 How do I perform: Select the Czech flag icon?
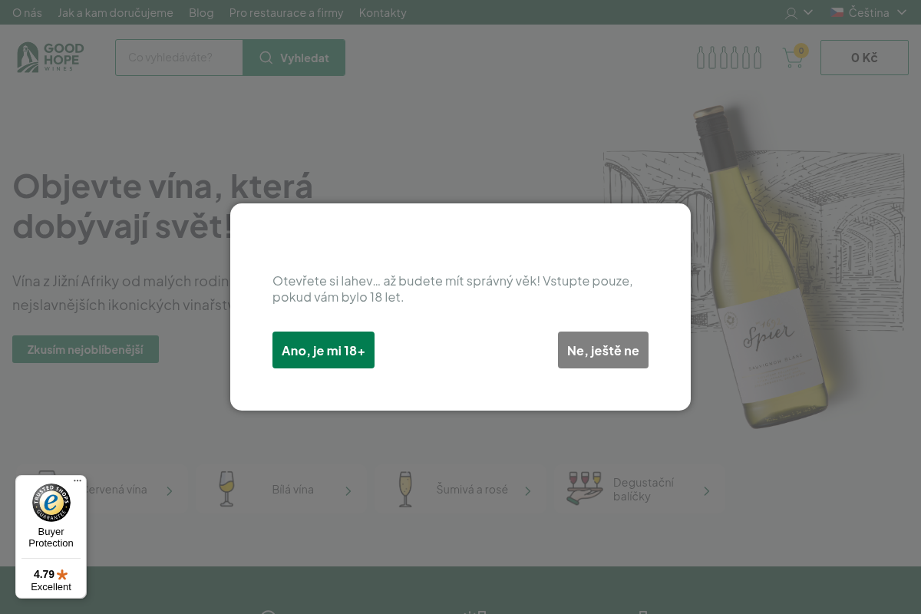(x=837, y=12)
